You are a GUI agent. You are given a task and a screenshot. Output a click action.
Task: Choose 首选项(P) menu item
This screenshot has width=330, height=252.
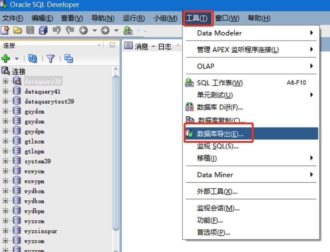(x=251, y=233)
